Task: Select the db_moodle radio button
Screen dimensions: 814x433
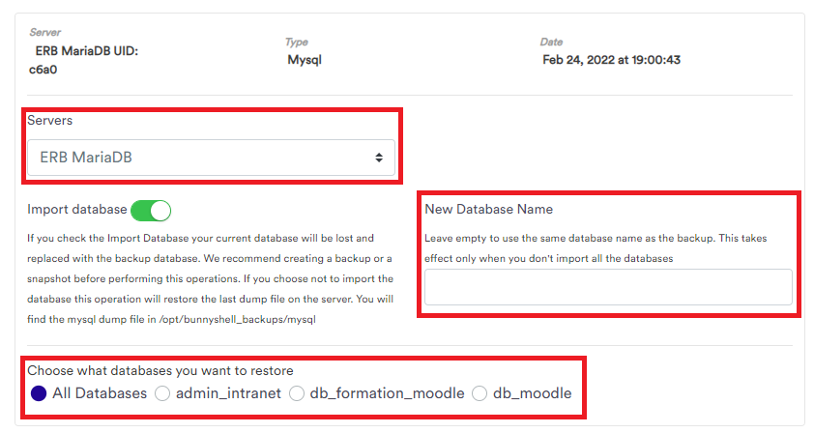Action: pyautogui.click(x=480, y=393)
